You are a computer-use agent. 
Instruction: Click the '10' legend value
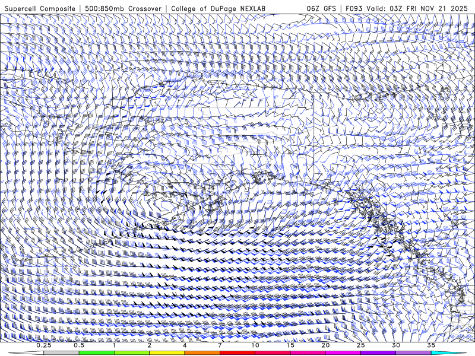point(255,345)
